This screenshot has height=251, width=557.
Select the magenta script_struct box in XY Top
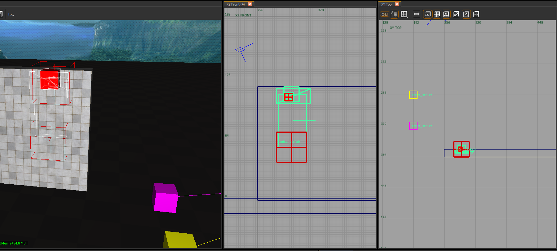[413, 126]
